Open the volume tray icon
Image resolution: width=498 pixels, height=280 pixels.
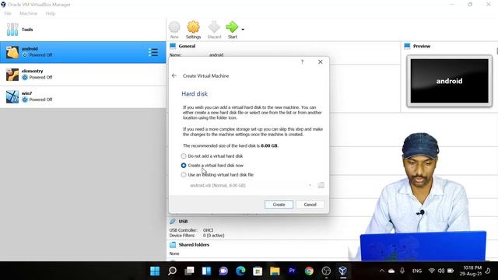click(x=441, y=271)
